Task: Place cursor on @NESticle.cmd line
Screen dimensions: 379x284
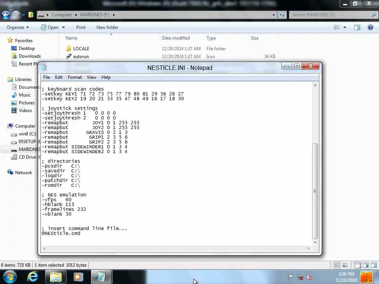Action: [x=61, y=233]
